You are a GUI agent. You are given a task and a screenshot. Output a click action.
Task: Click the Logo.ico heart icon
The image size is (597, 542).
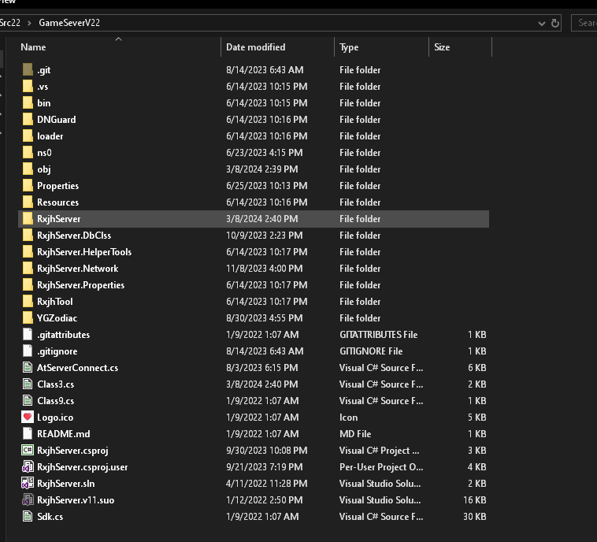[x=28, y=418]
